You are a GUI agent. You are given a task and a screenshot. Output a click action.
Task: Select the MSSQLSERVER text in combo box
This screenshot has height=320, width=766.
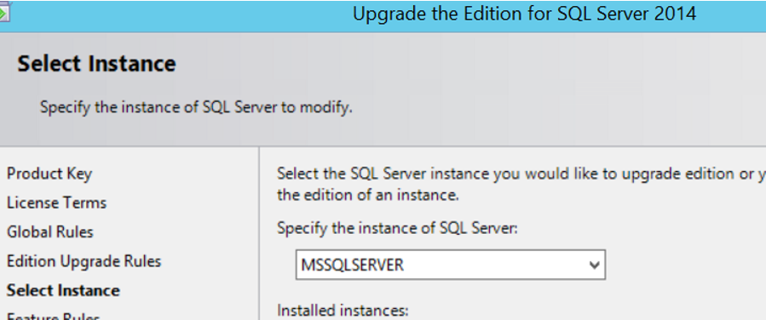(352, 265)
